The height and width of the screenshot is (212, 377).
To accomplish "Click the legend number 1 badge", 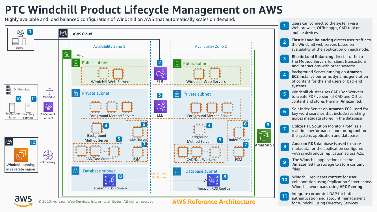I will [x=285, y=26].
